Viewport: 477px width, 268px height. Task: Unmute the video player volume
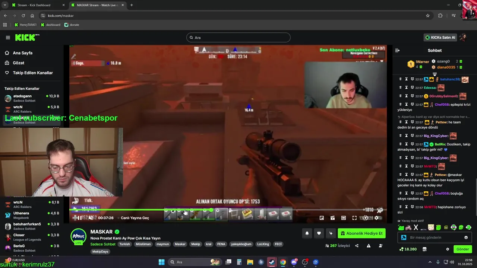[x=91, y=218]
